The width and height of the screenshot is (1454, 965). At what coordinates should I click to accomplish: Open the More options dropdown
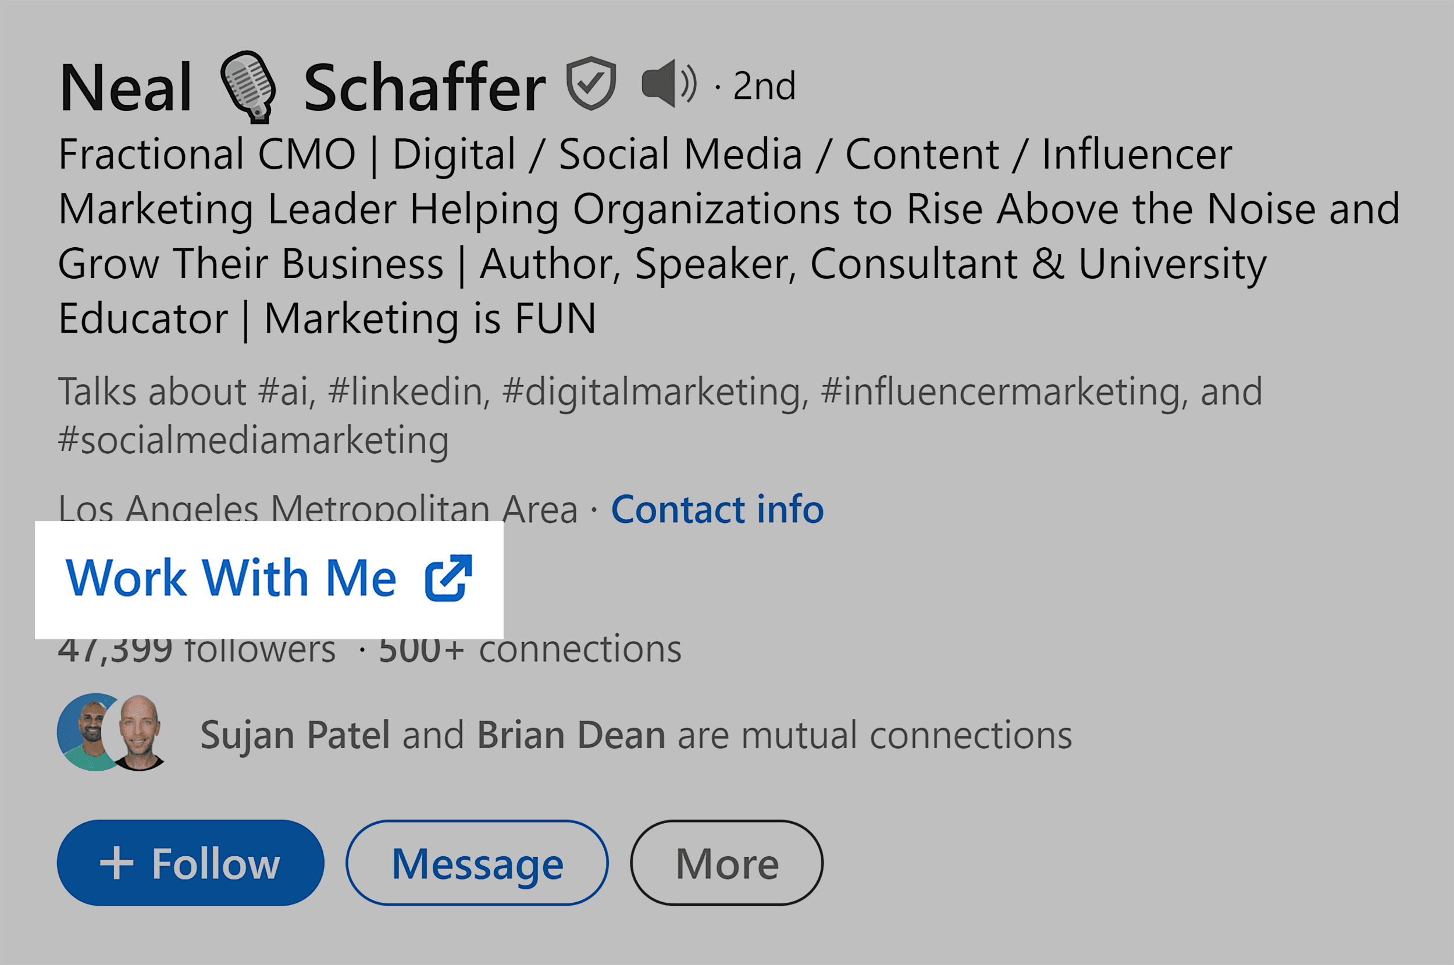click(725, 863)
